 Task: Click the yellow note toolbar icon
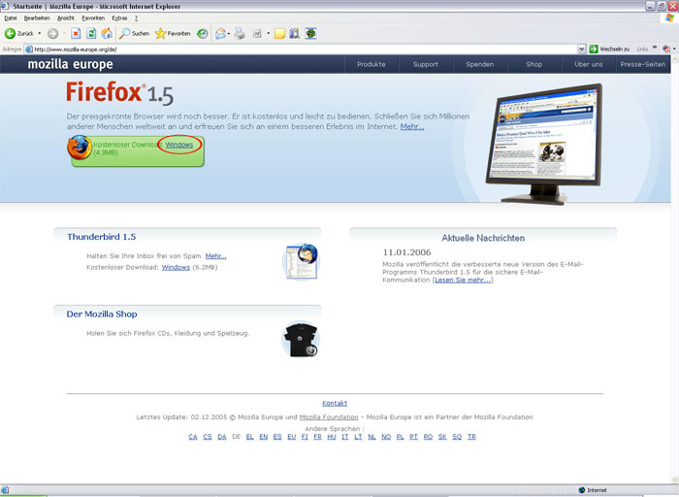(x=279, y=33)
